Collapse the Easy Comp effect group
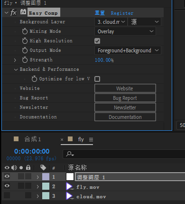Image resolution: width=185 pixels, height=204 pixels. tap(6, 12)
